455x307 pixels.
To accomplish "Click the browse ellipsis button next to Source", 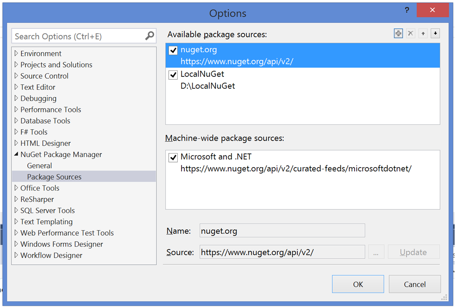I will [x=376, y=252].
